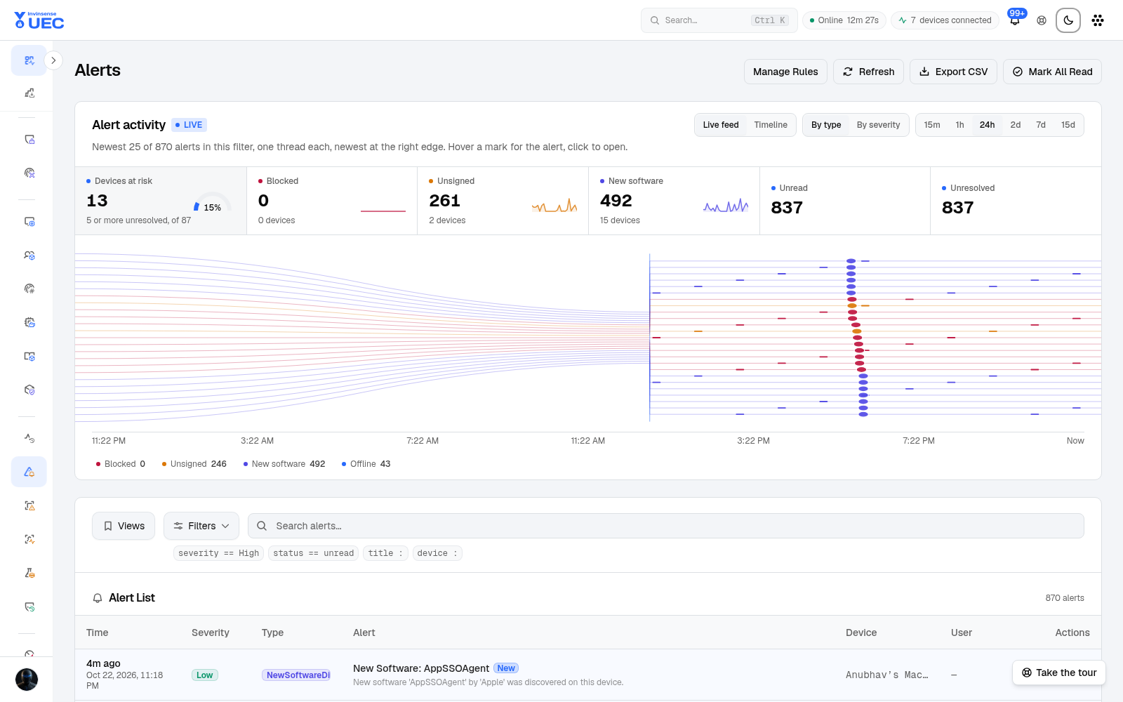
Task: Open the sidebar shield-with-clock icon
Action: pyautogui.click(x=29, y=607)
